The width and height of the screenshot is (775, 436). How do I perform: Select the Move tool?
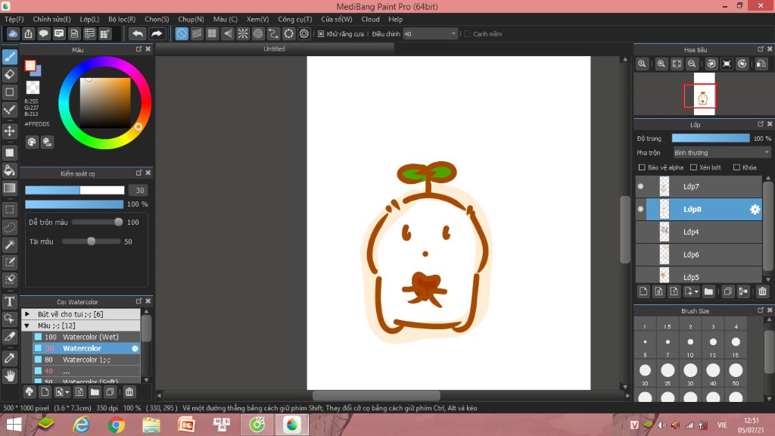tap(10, 131)
